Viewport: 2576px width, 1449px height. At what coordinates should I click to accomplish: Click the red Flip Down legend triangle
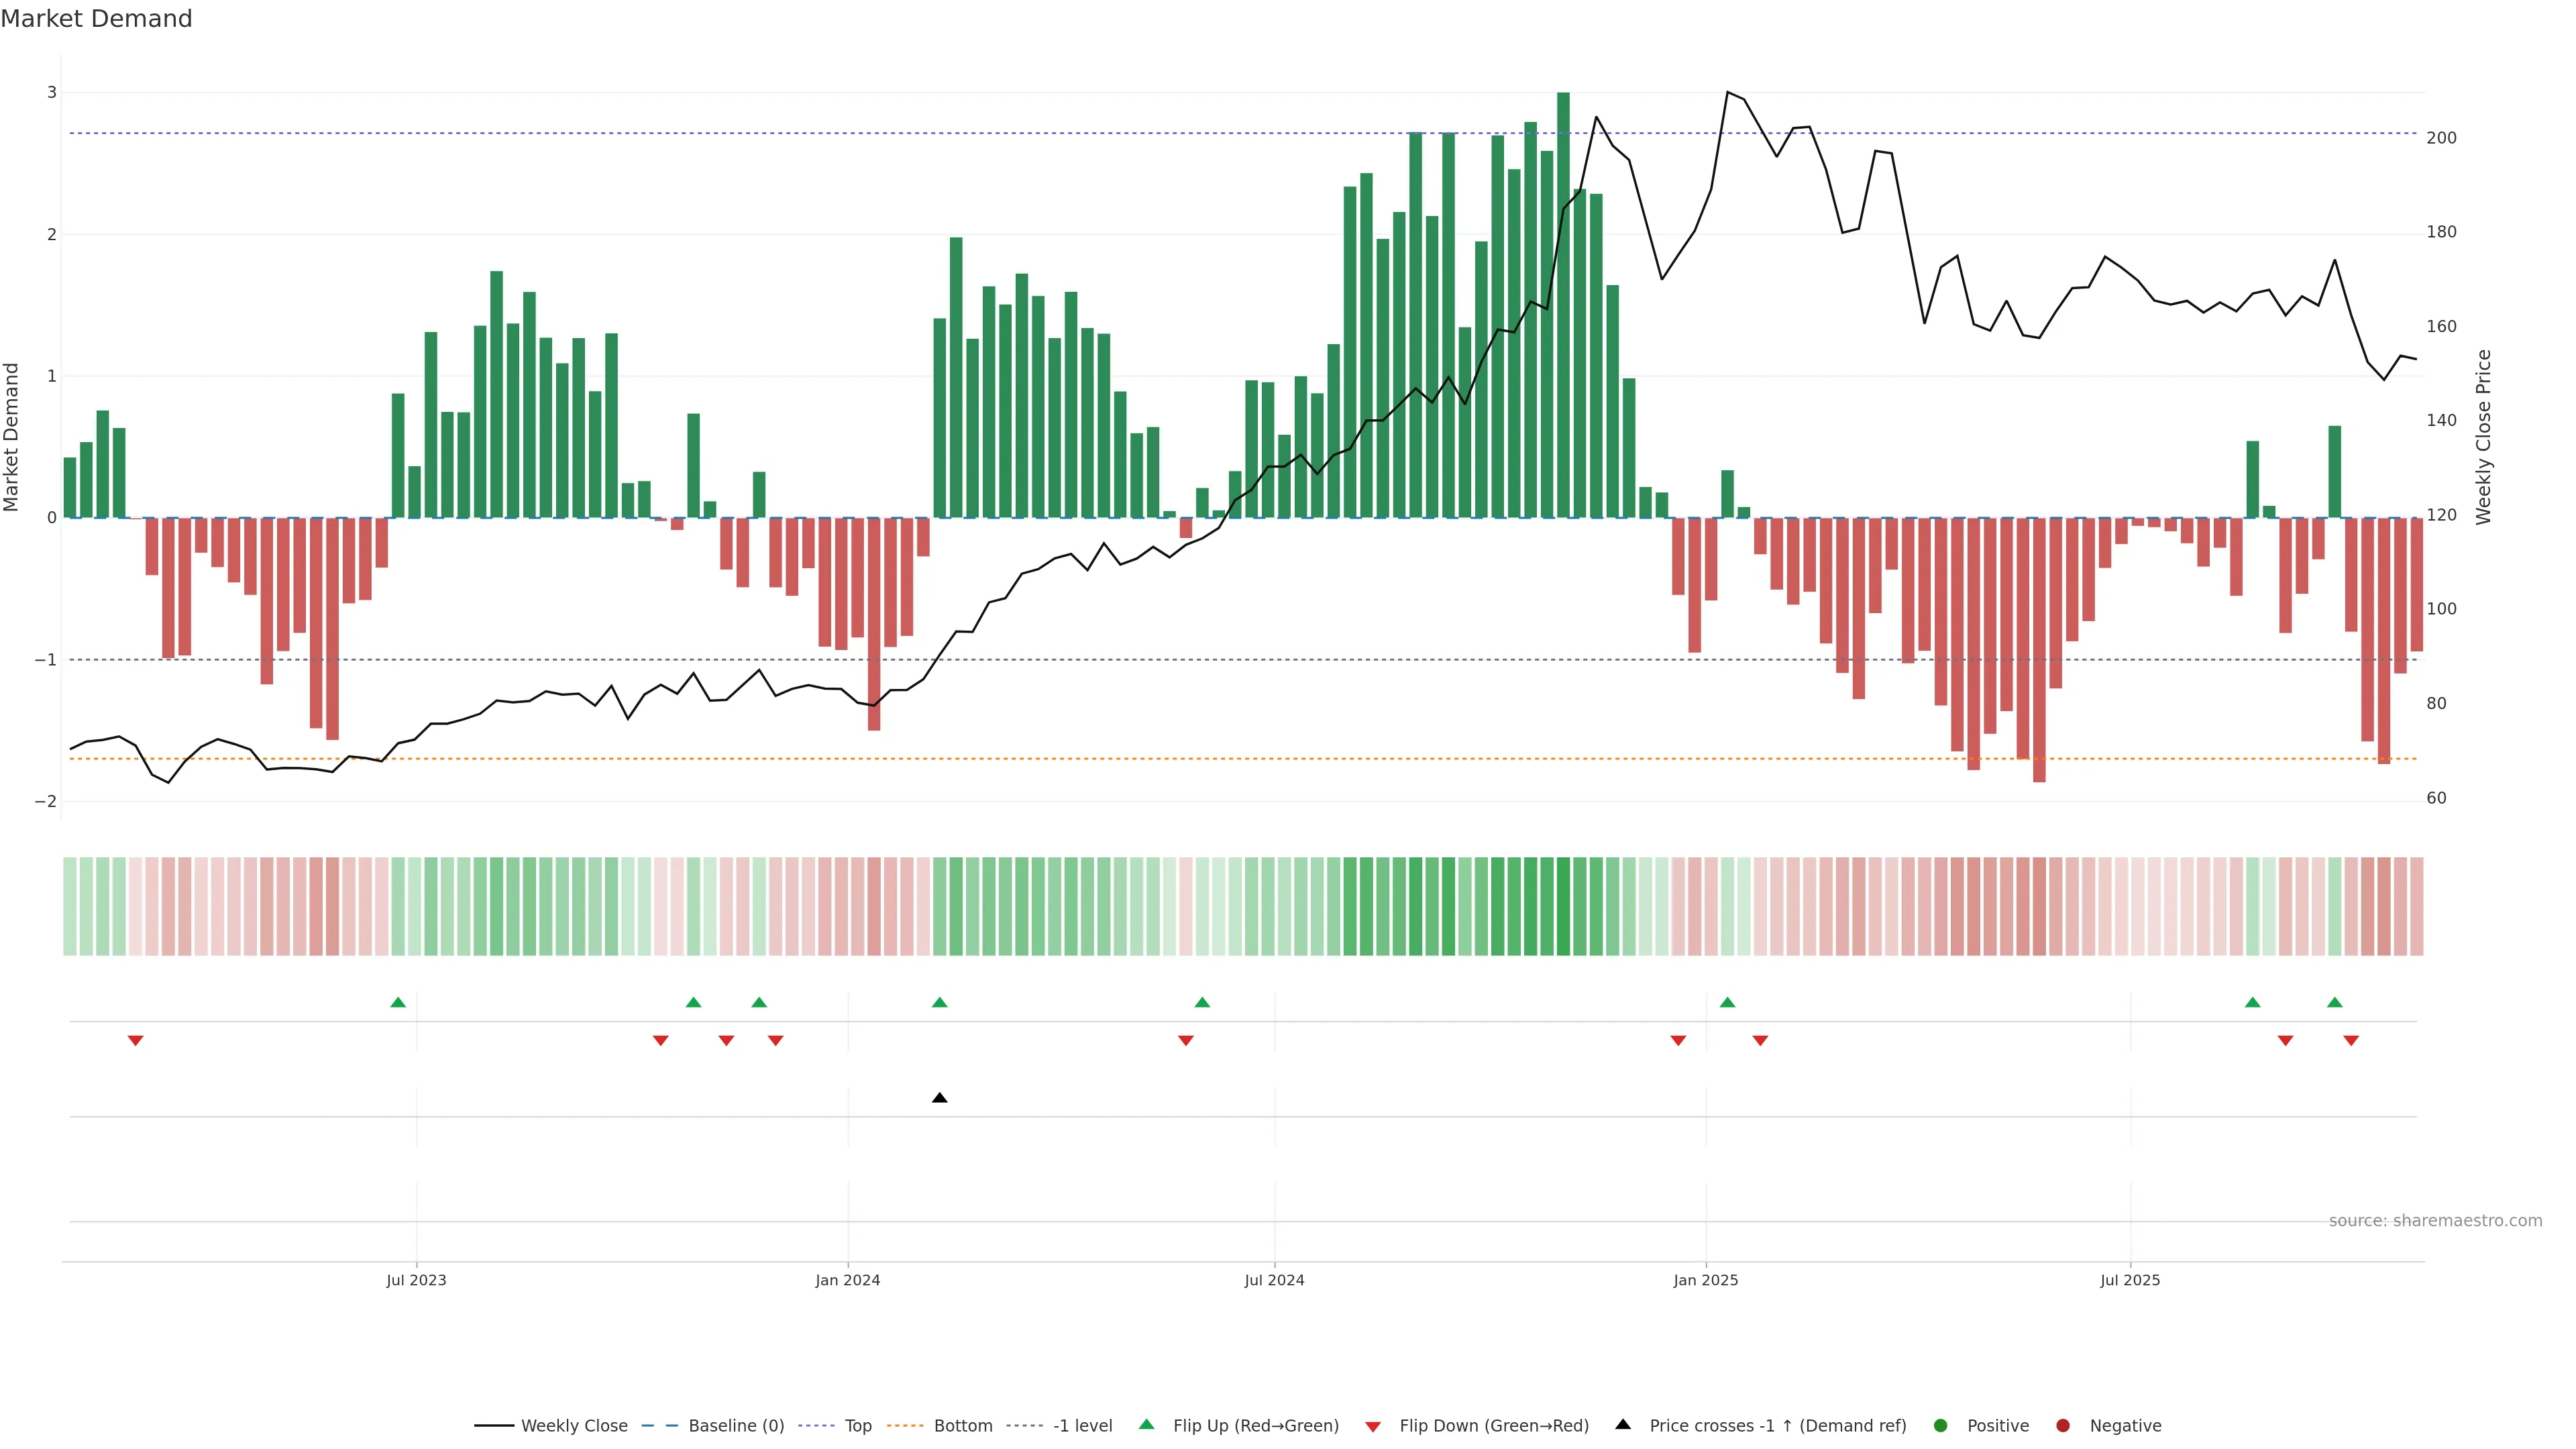click(1373, 1426)
